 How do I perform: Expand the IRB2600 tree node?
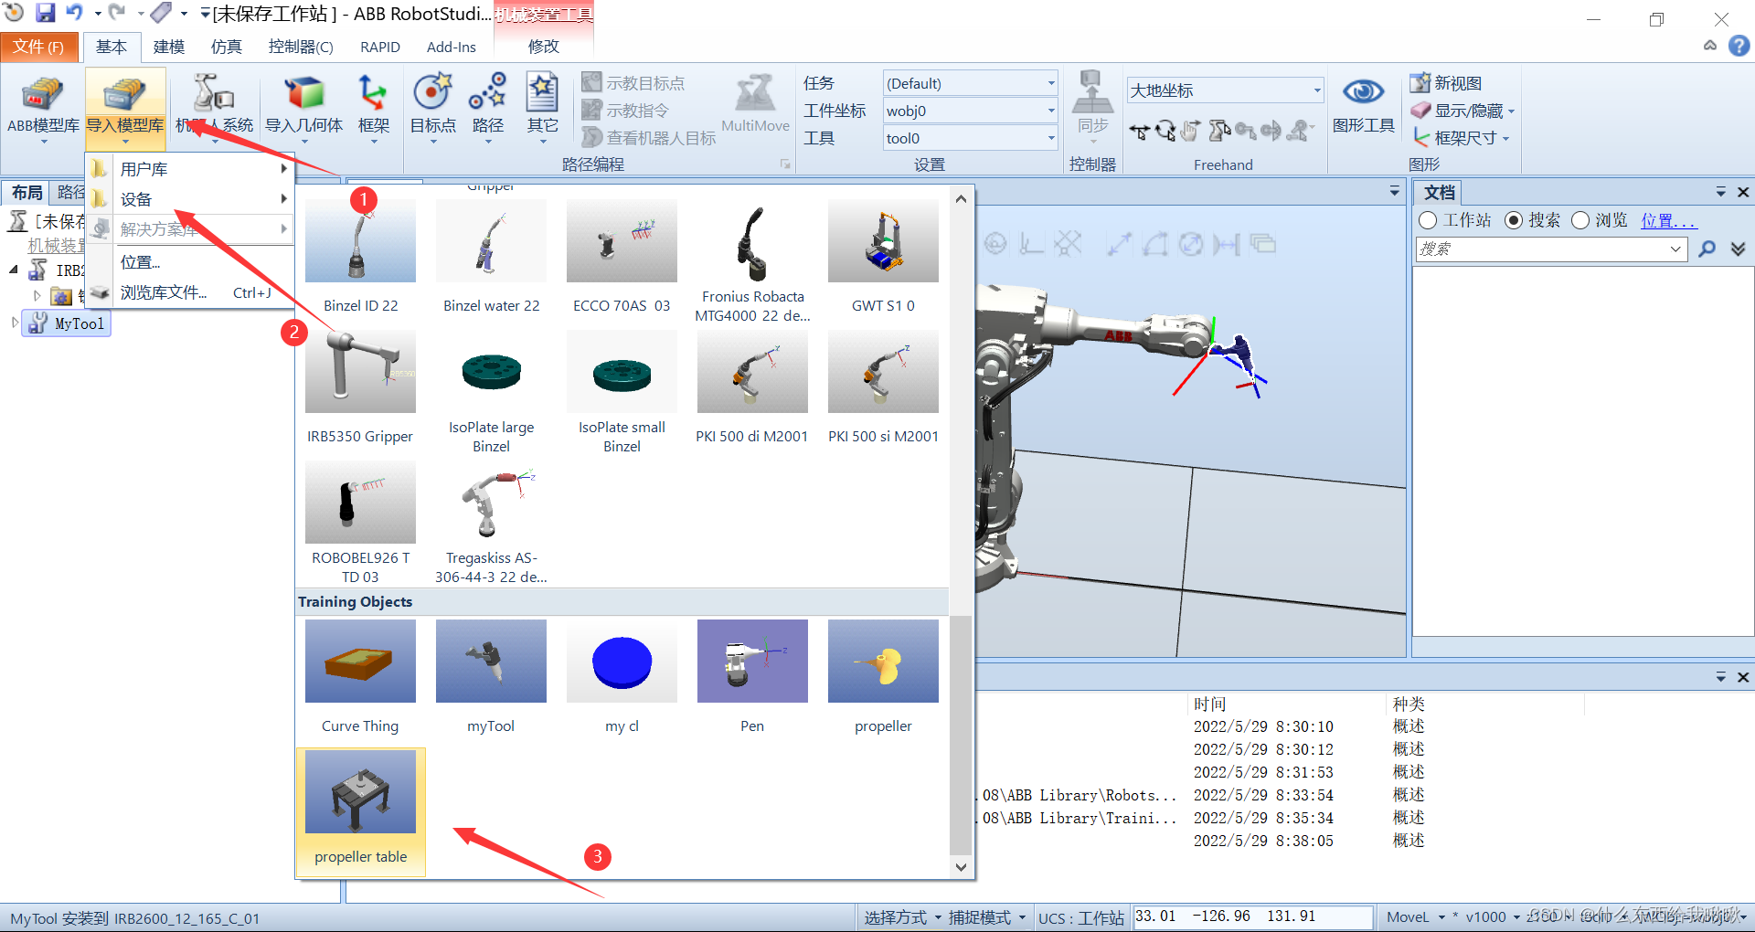(14, 270)
